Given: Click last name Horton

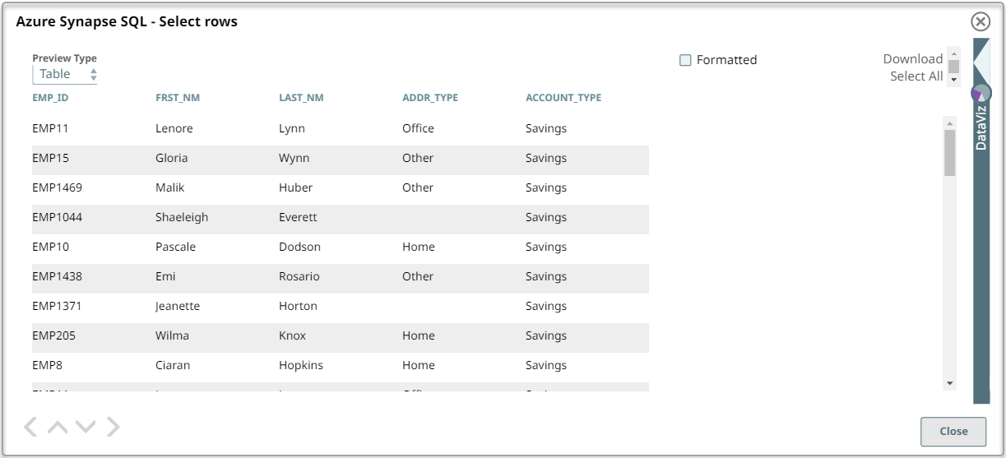Looking at the screenshot, I should 298,306.
